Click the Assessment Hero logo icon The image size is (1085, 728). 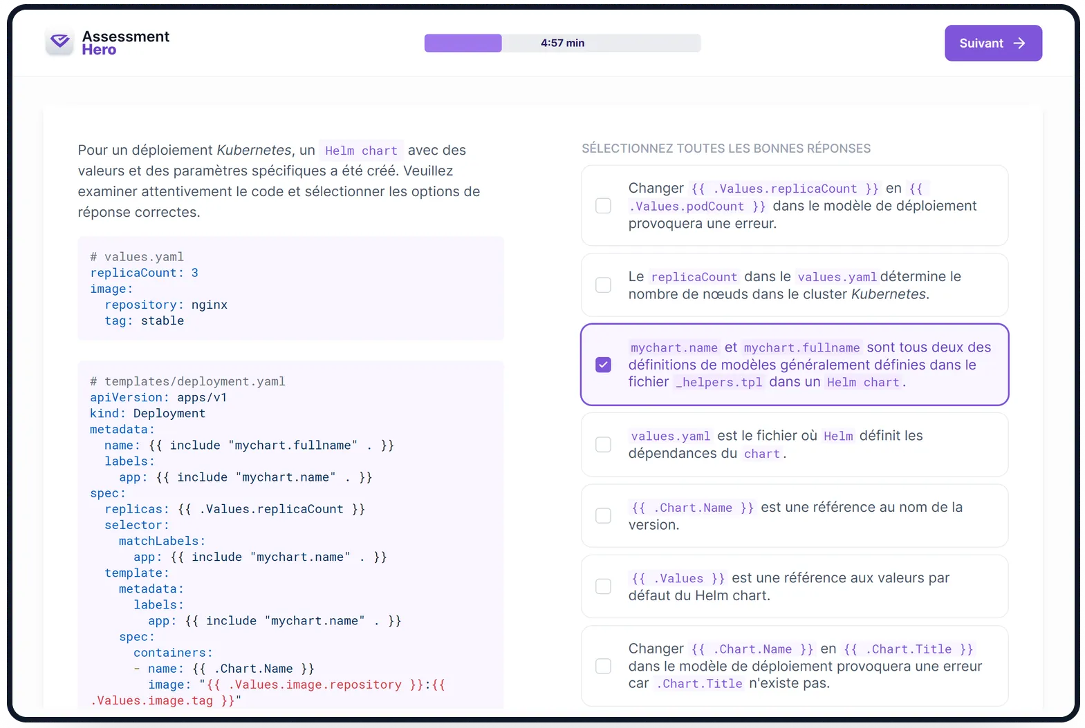tap(60, 43)
